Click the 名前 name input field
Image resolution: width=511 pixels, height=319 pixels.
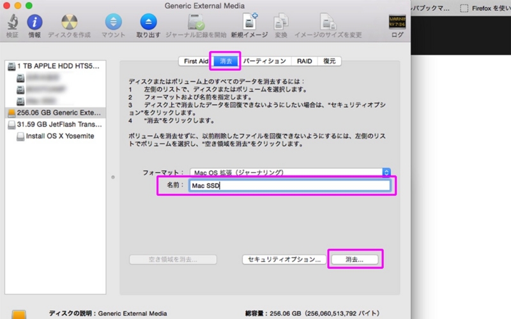point(289,186)
